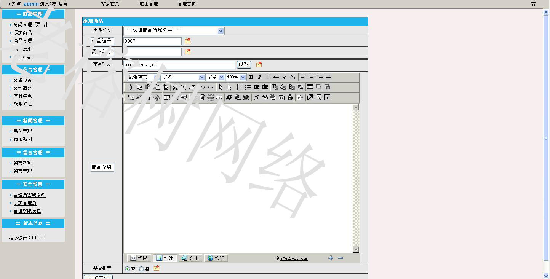Open 管理员密码修改 sidebar link
This screenshot has width=550, height=279.
coord(30,195)
